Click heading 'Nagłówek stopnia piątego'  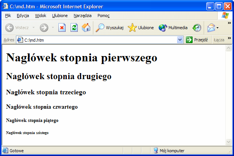(32, 120)
